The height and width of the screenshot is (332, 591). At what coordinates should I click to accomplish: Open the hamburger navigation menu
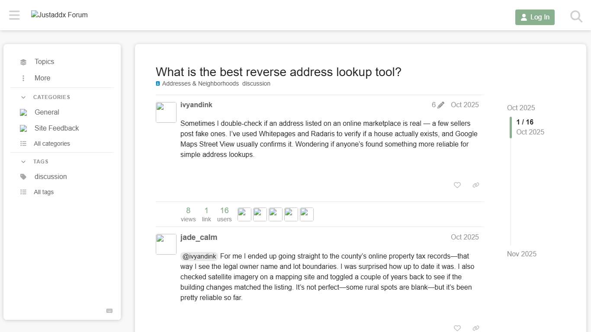click(14, 15)
